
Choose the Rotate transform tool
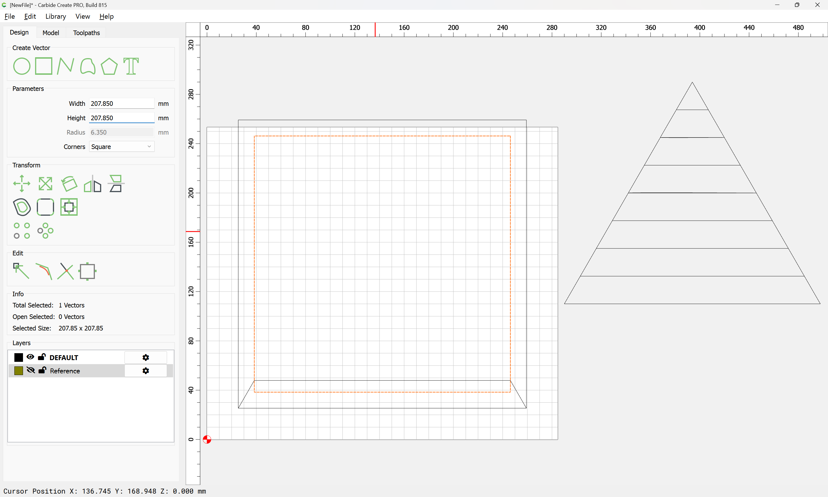pos(69,183)
